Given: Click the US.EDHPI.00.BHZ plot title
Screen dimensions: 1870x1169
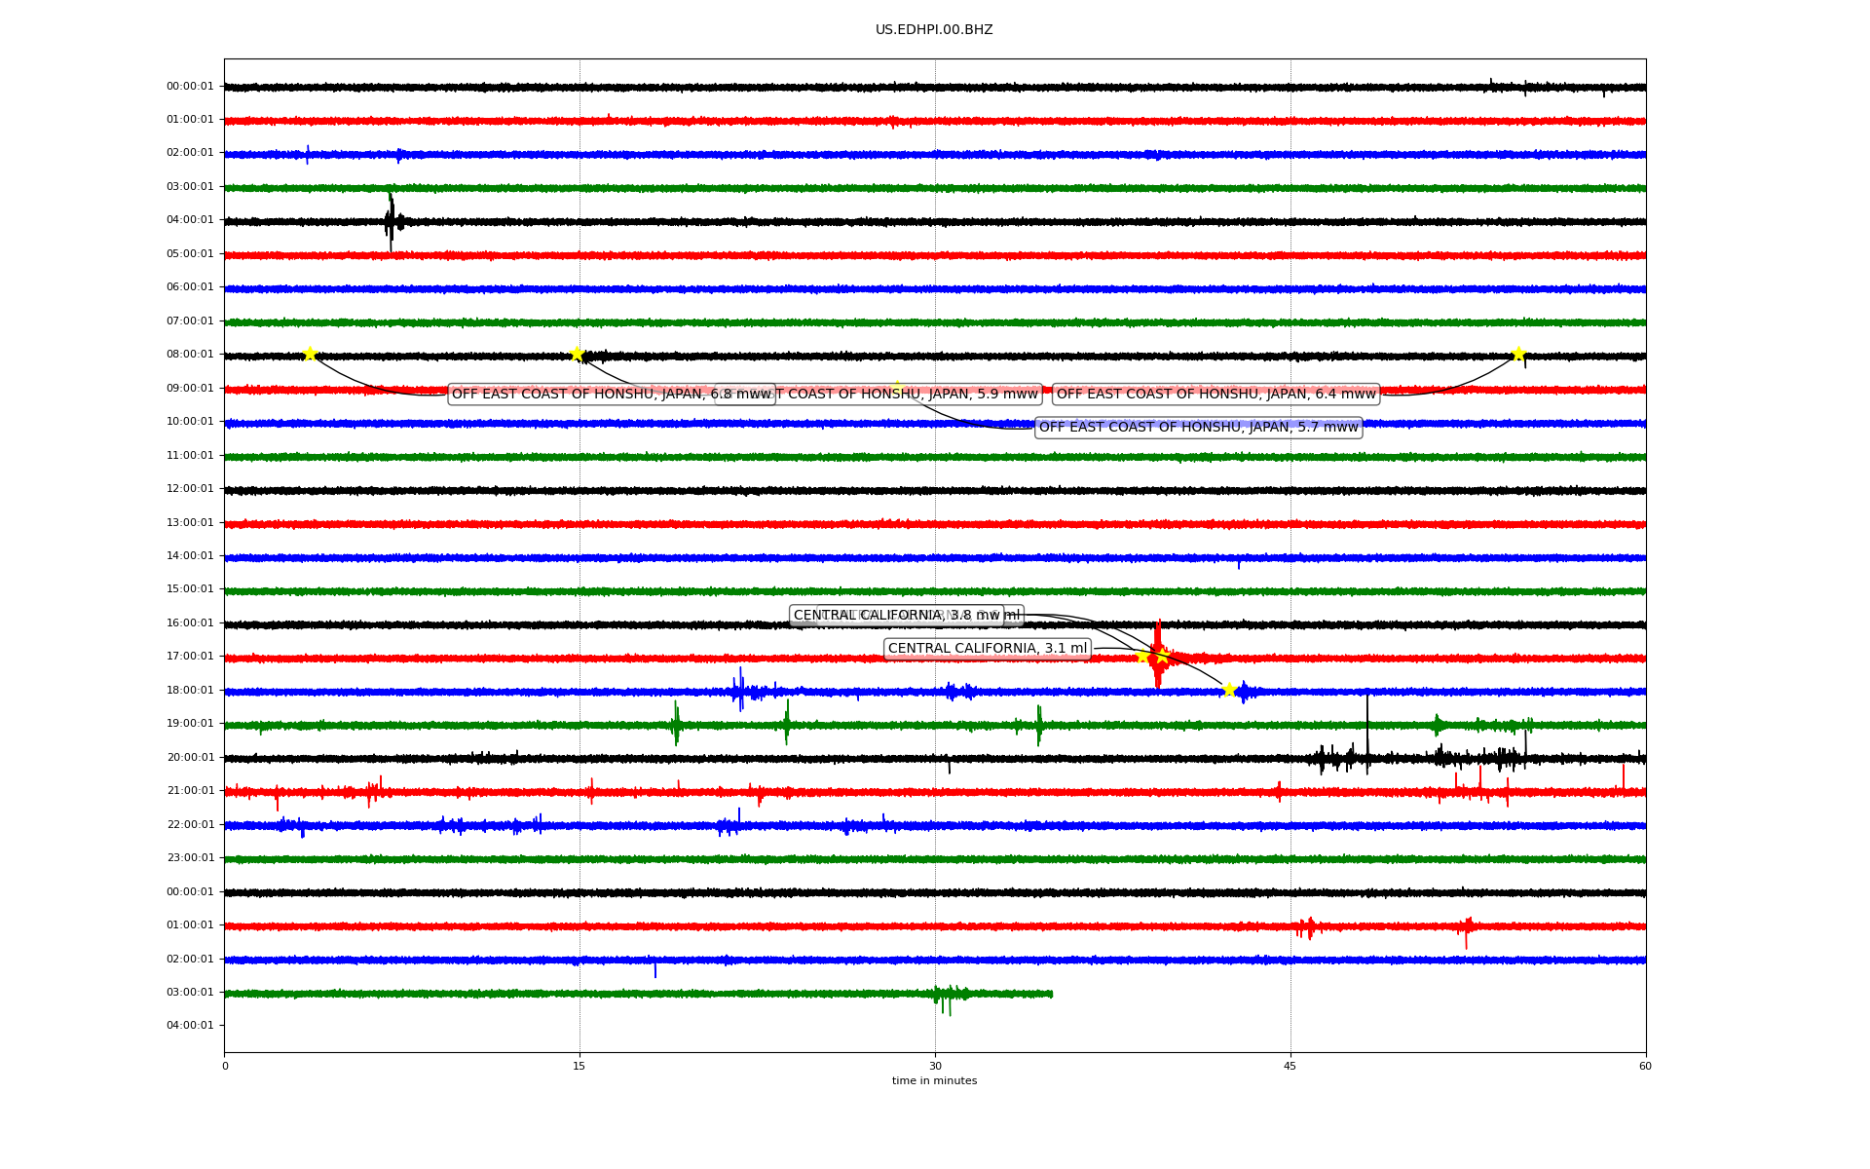Looking at the screenshot, I should [x=934, y=30].
